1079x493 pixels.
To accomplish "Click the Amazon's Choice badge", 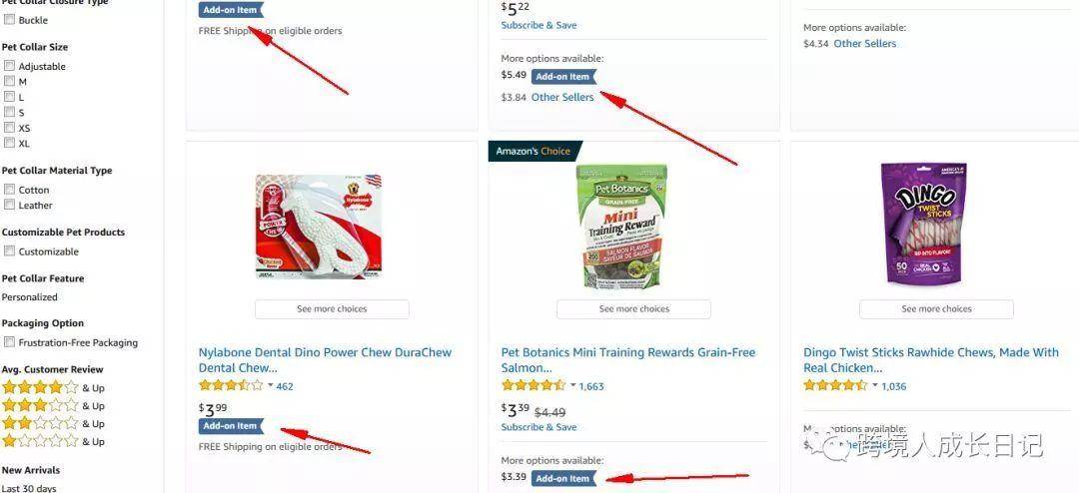I will 535,152.
